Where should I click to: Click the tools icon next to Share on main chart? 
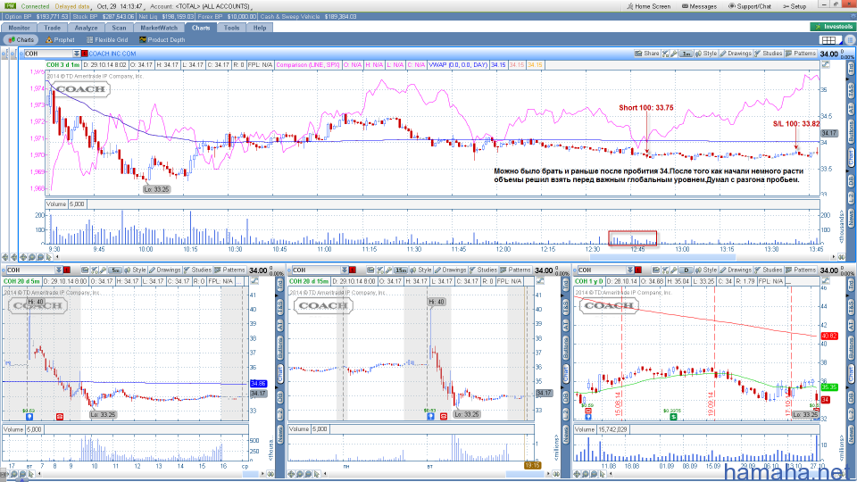tap(665, 54)
